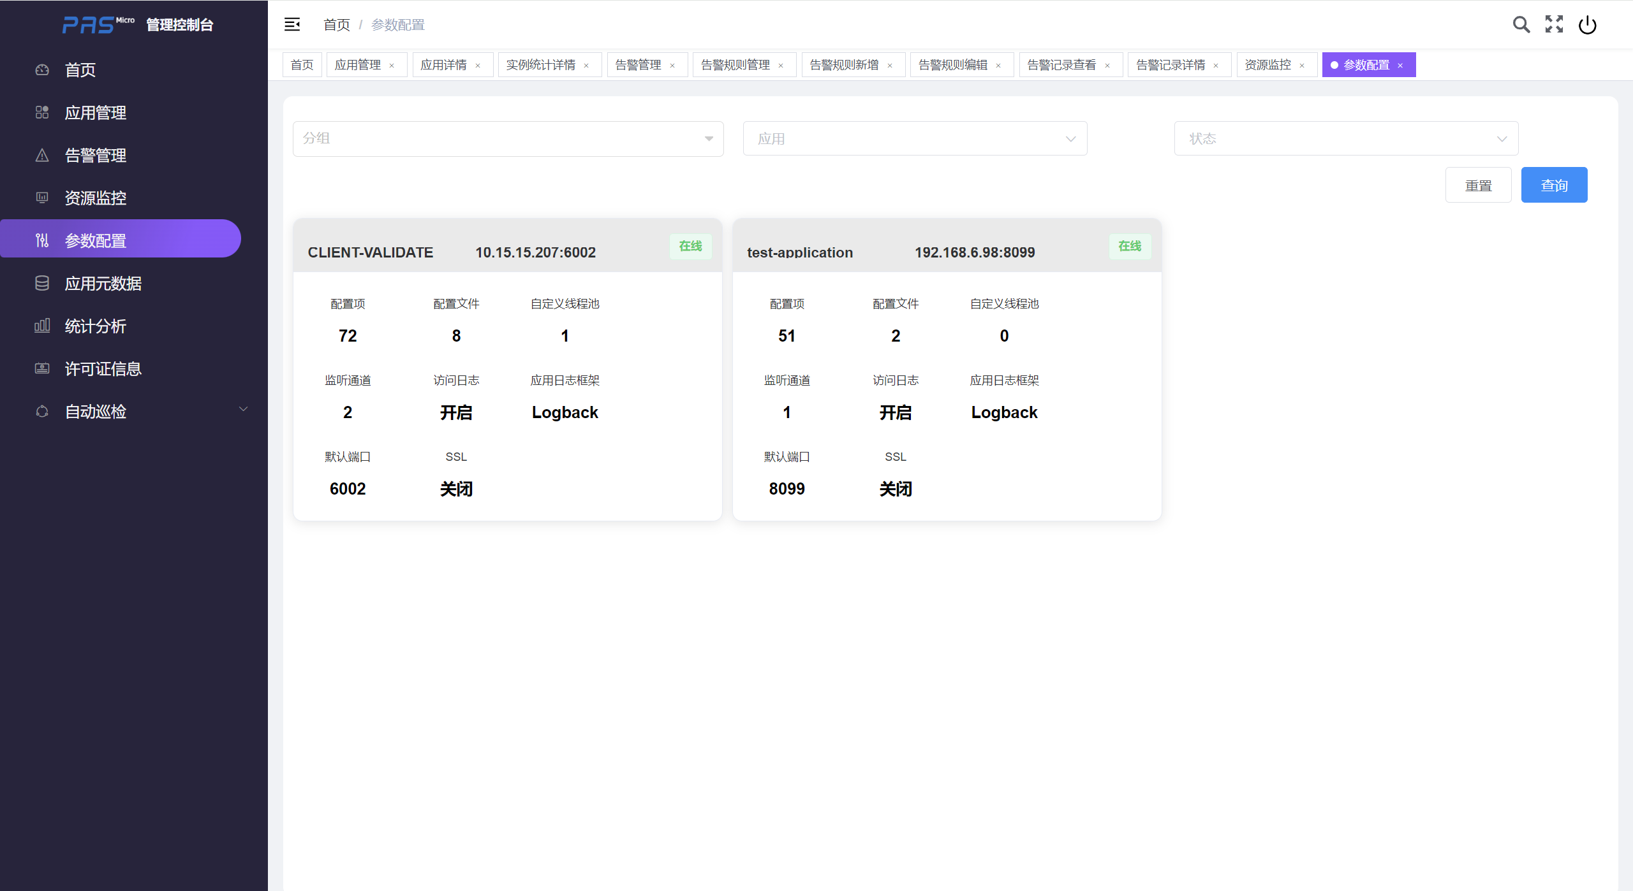
Task: Open the 分组 dropdown
Action: 508,139
